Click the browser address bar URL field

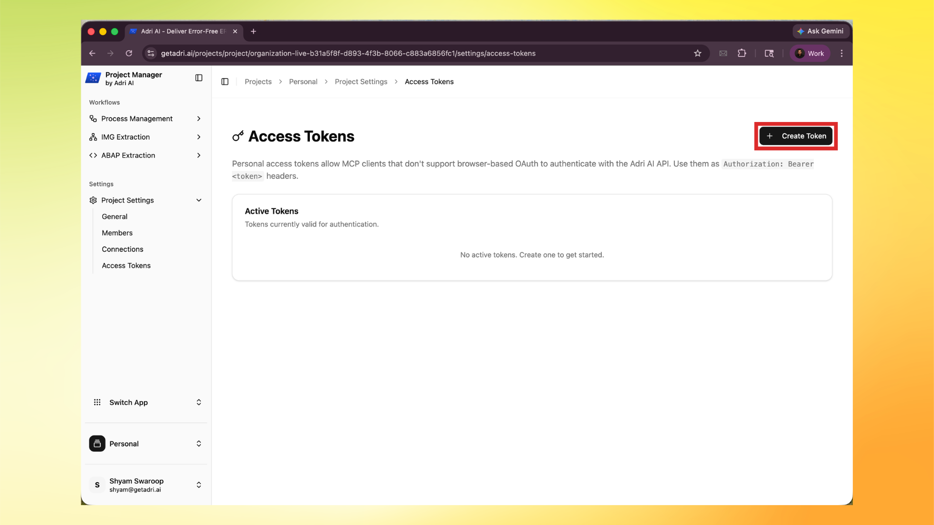(348, 53)
